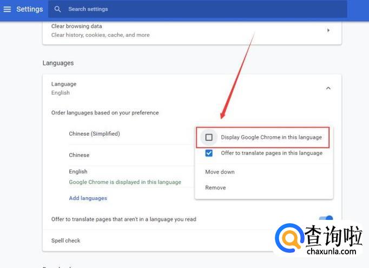Viewport: 369px width, 268px height.
Task: Focus the Search settings field
Action: (x=197, y=9)
